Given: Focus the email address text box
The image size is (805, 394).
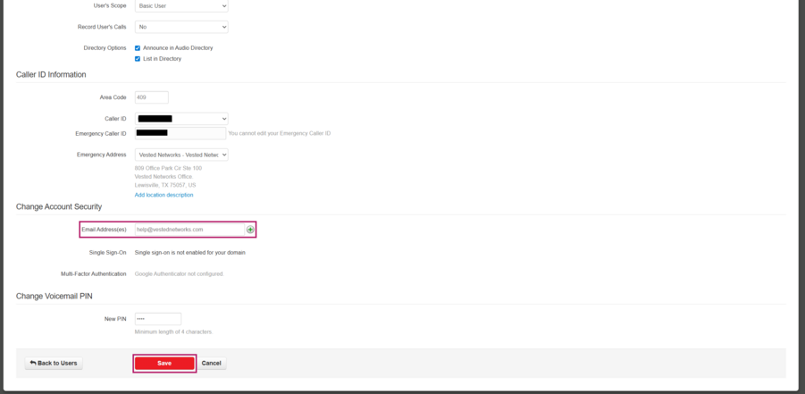Looking at the screenshot, I should tap(189, 230).
